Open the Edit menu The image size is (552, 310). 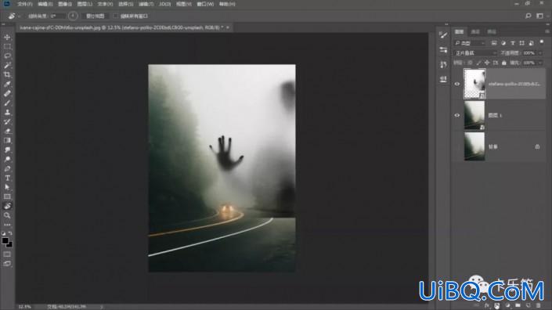click(45, 4)
